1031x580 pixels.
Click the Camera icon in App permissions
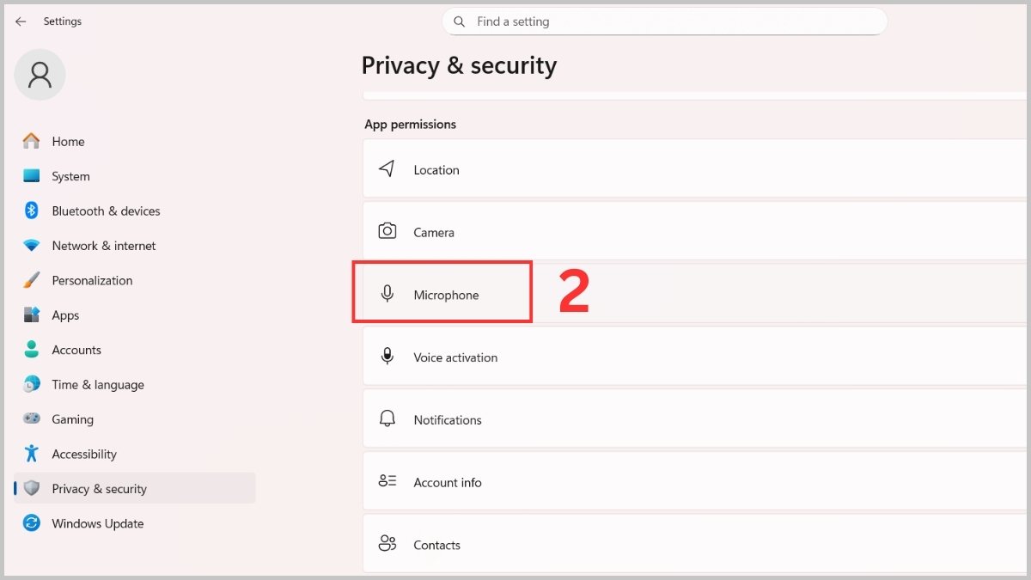387,232
